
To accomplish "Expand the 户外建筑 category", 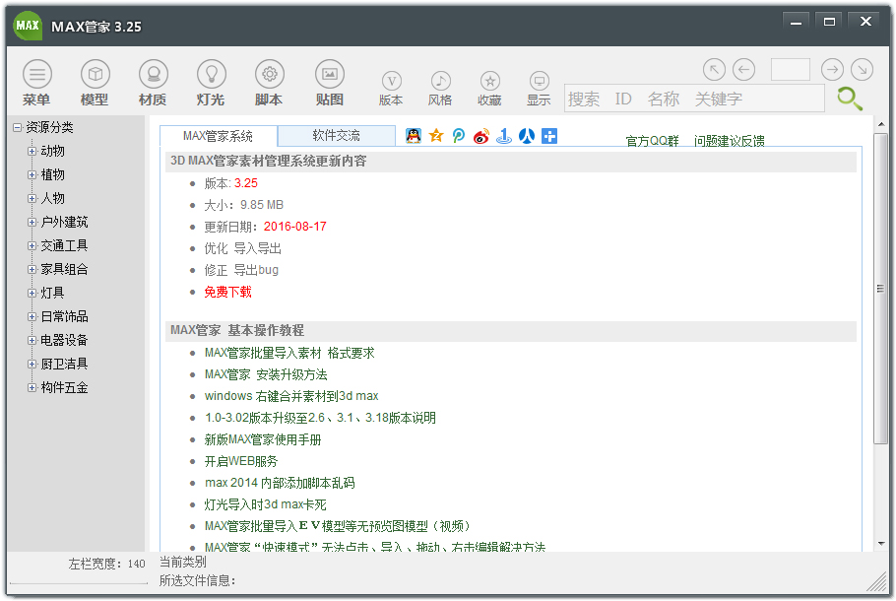I will click(32, 222).
